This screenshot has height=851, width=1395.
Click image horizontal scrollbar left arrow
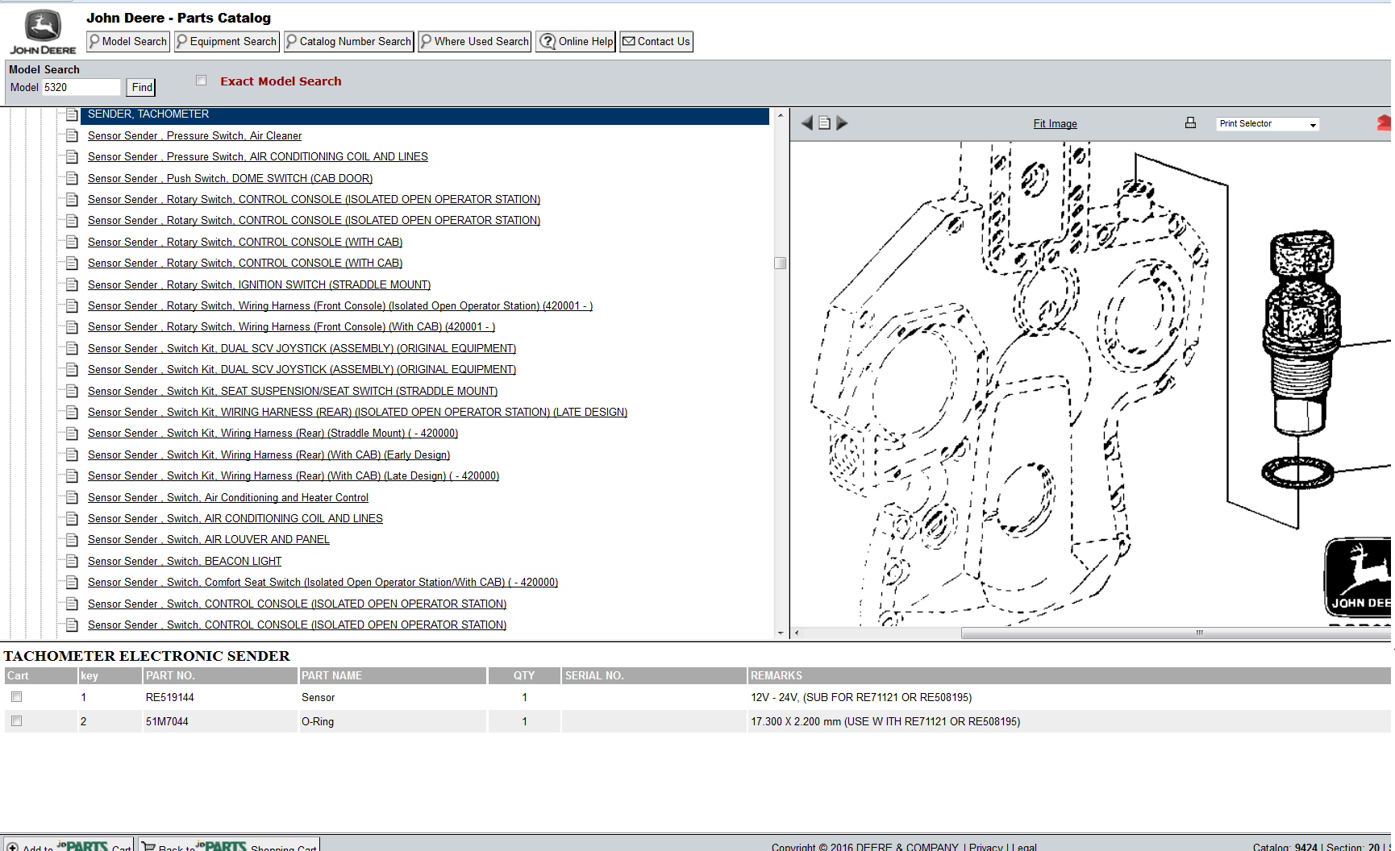click(797, 633)
